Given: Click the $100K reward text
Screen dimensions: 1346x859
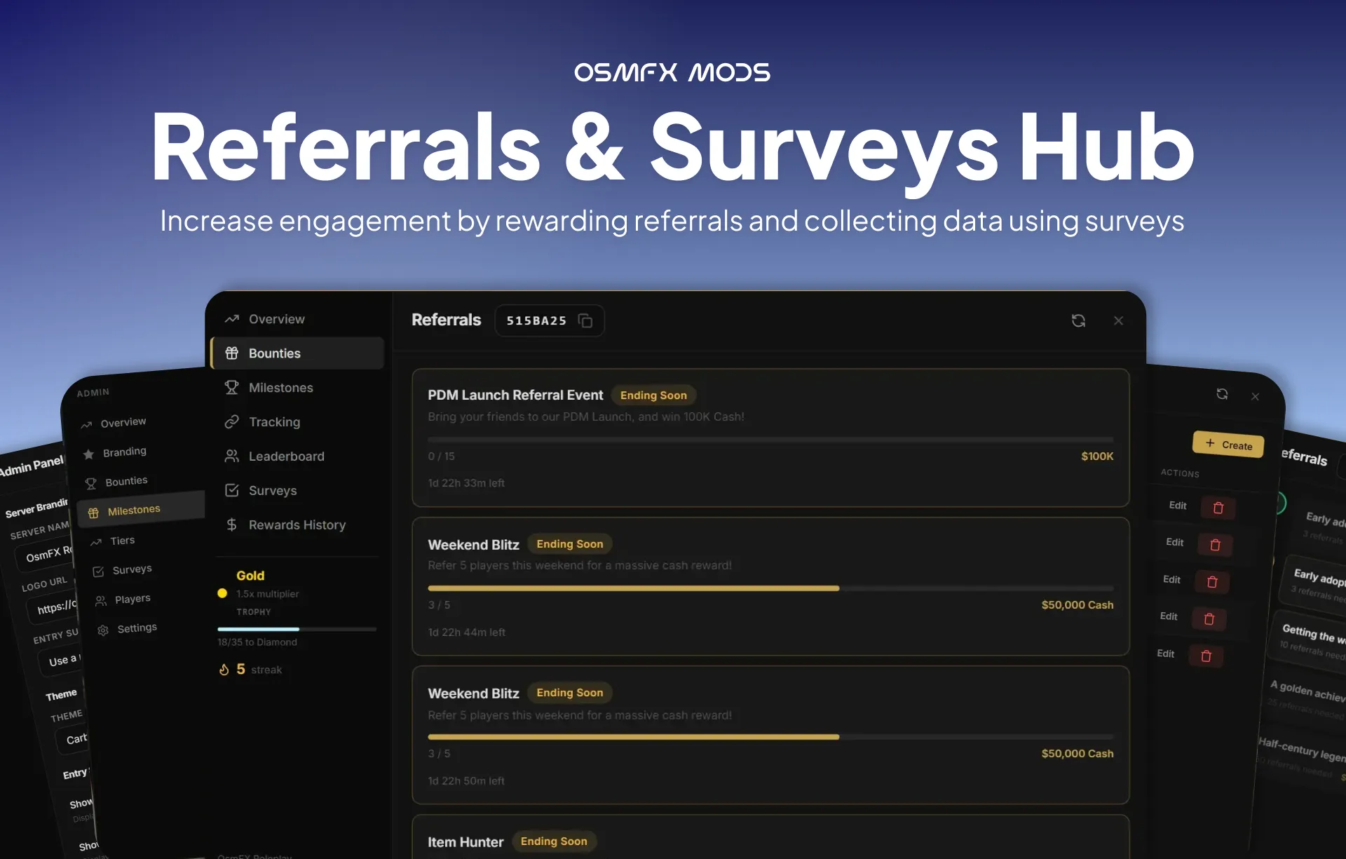Looking at the screenshot, I should [x=1097, y=456].
